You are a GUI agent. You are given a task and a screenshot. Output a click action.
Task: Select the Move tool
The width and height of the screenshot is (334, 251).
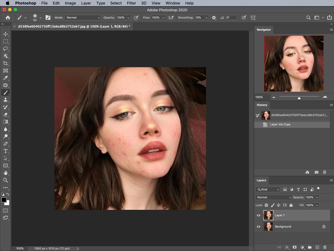(x=5, y=34)
